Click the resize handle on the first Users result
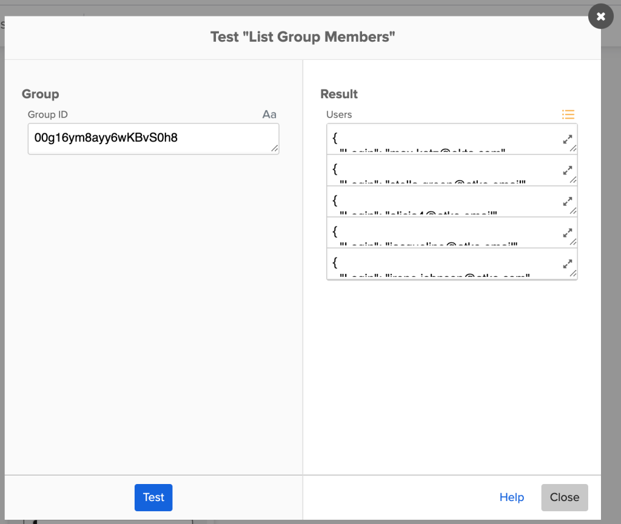 tap(574, 148)
